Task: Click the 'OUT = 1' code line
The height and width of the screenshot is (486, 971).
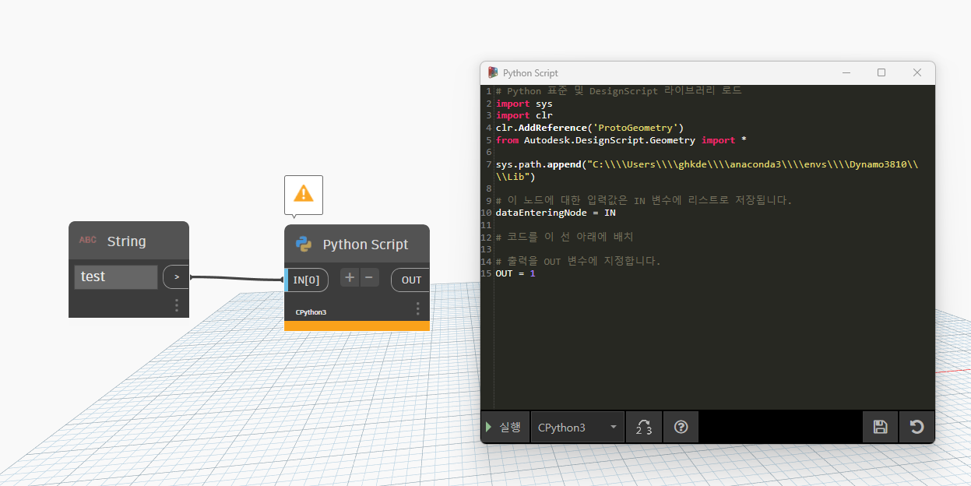Action: coord(515,273)
